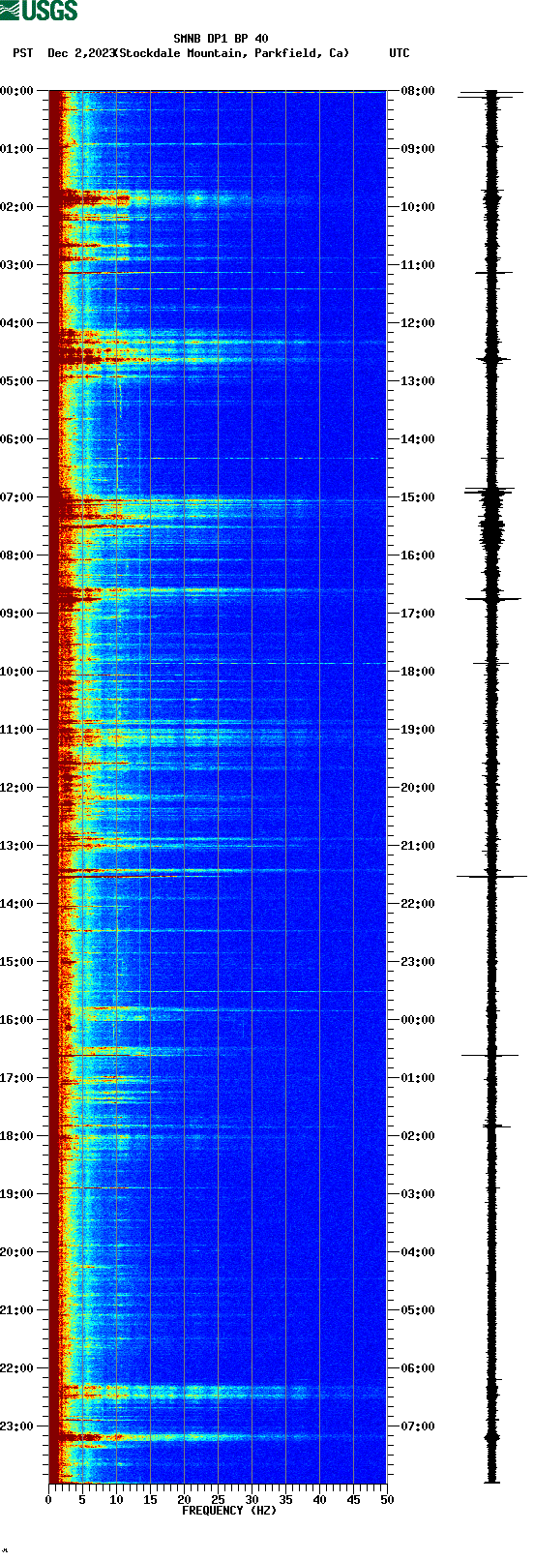Click the 17:00 UTC label on right axis

click(418, 614)
